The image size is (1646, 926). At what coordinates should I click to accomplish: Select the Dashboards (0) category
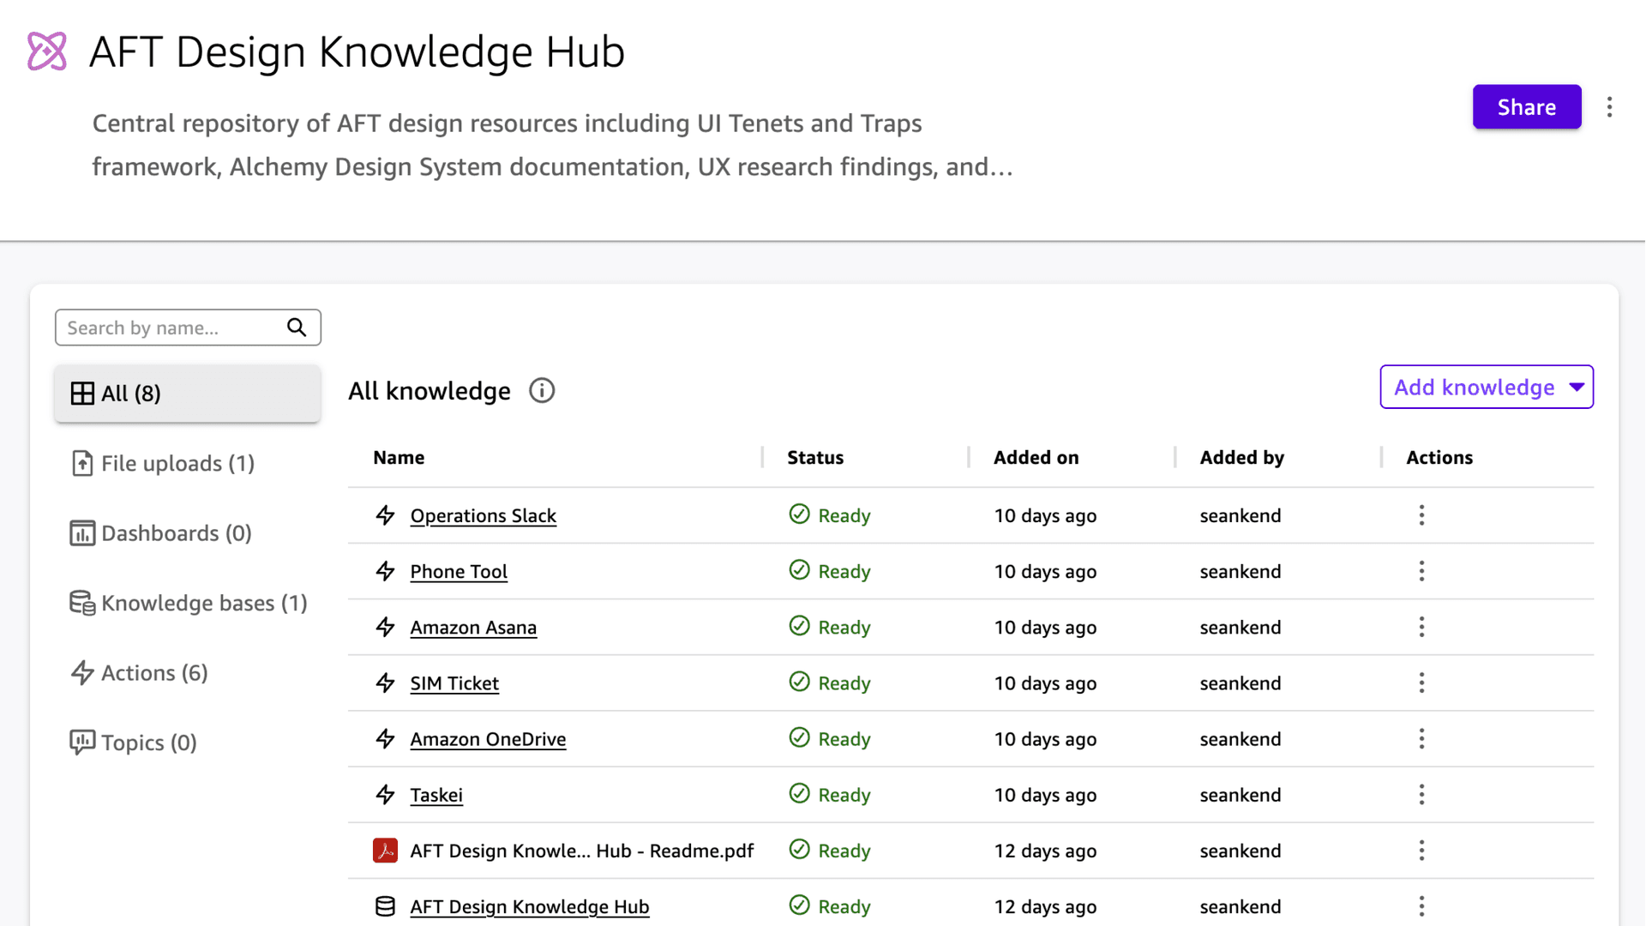click(176, 533)
